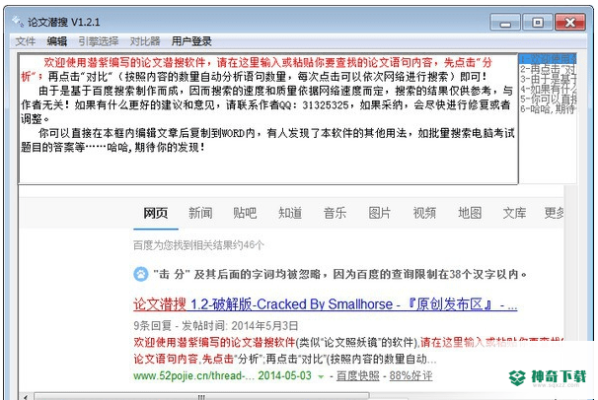598x400 pixels.
Task: Maximize the 论文潜搜 window
Action: 538,23
